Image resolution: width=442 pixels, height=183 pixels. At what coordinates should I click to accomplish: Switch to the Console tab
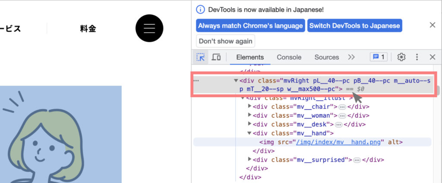coord(289,57)
